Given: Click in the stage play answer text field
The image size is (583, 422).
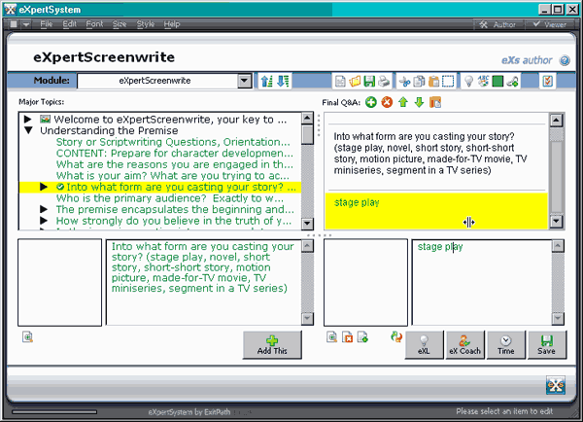Looking at the screenshot, I should [482, 282].
